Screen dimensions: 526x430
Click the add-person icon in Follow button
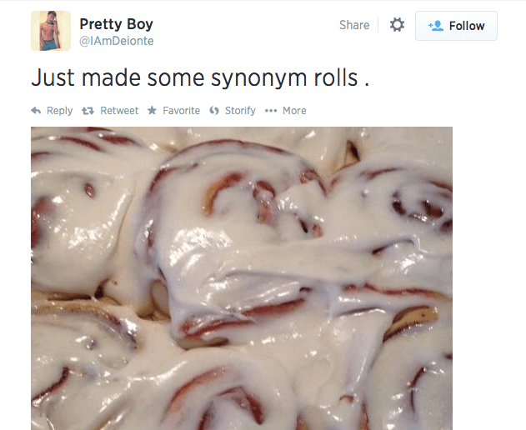pyautogui.click(x=435, y=26)
